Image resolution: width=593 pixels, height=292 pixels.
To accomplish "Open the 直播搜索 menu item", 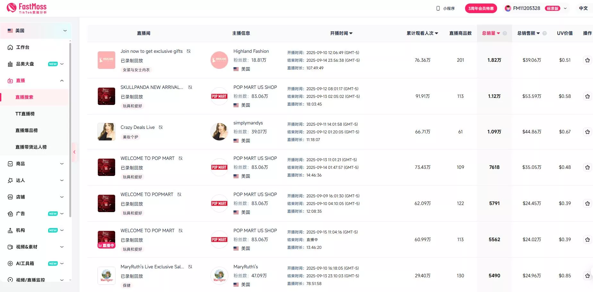I will click(24, 97).
